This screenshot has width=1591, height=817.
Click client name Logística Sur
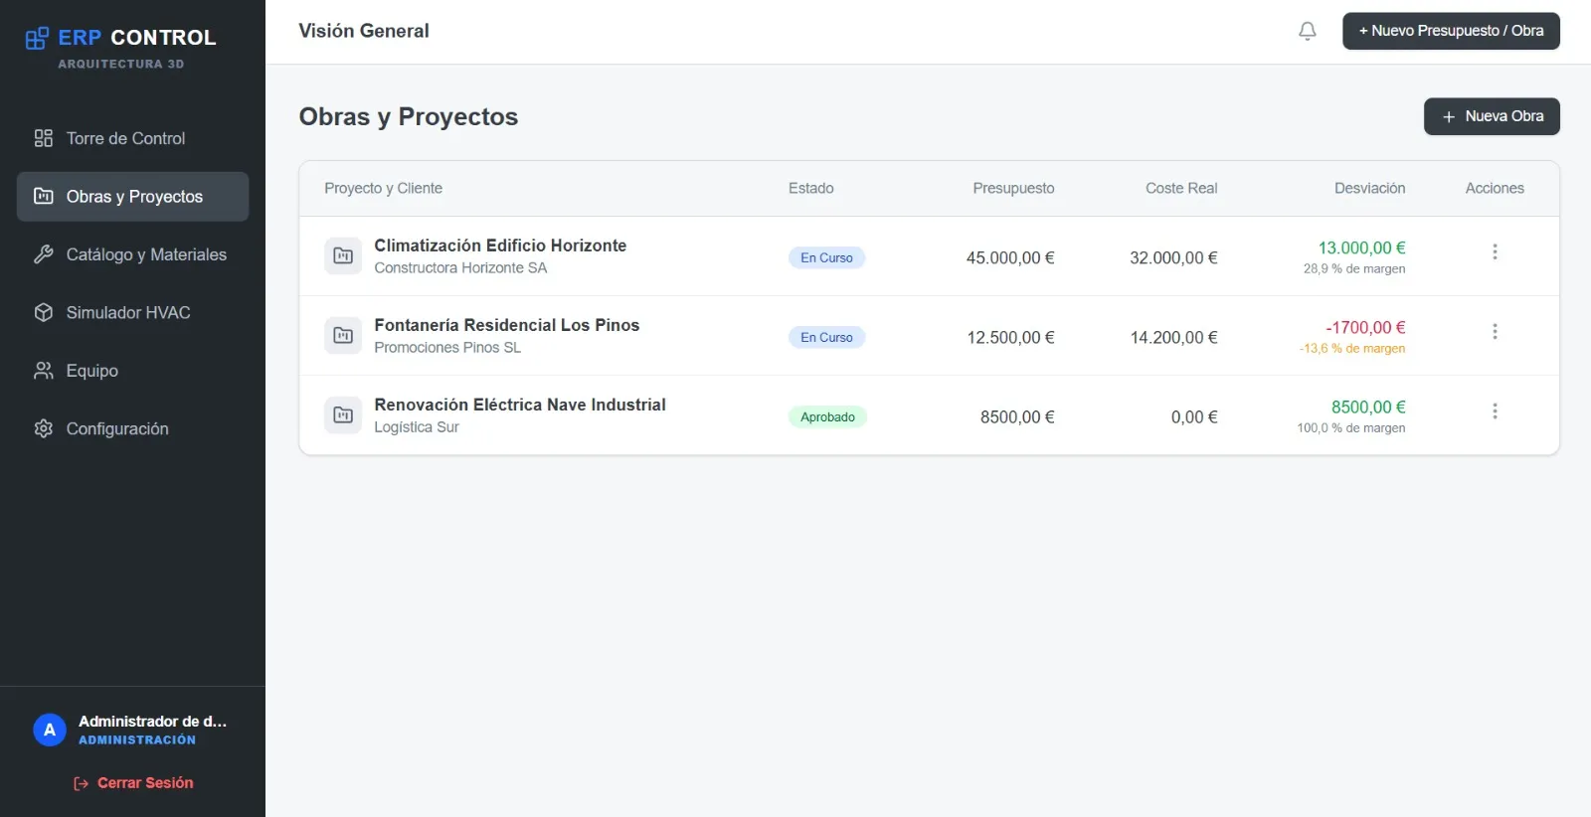[417, 427]
